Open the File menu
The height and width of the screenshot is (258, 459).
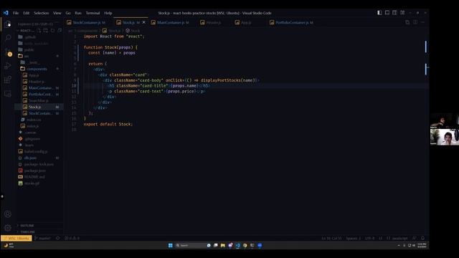tap(16, 13)
